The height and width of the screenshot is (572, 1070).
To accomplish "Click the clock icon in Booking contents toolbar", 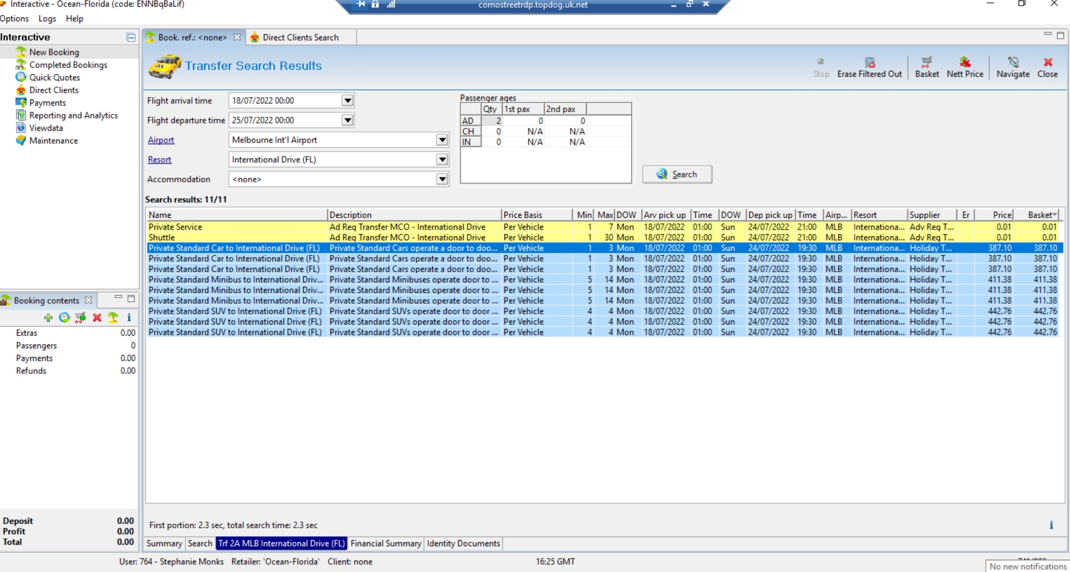I will (65, 318).
